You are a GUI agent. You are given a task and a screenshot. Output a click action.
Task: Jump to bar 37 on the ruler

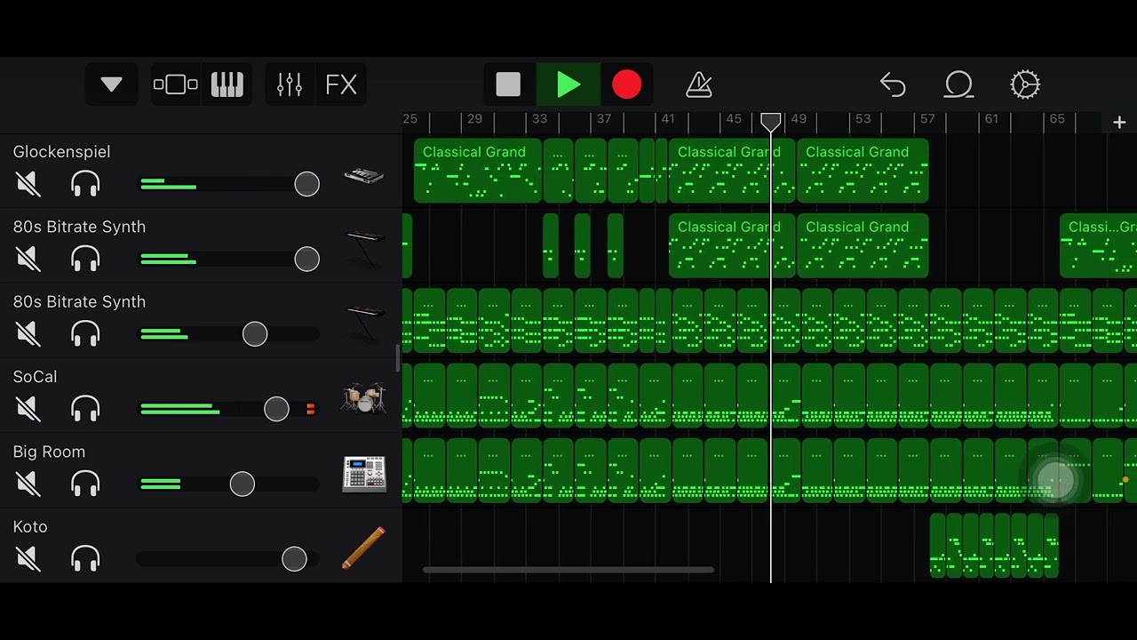tap(604, 119)
